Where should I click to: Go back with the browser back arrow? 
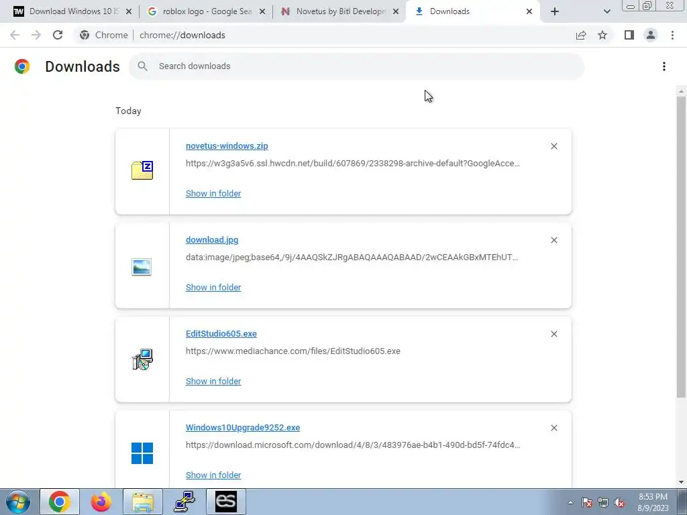[15, 35]
